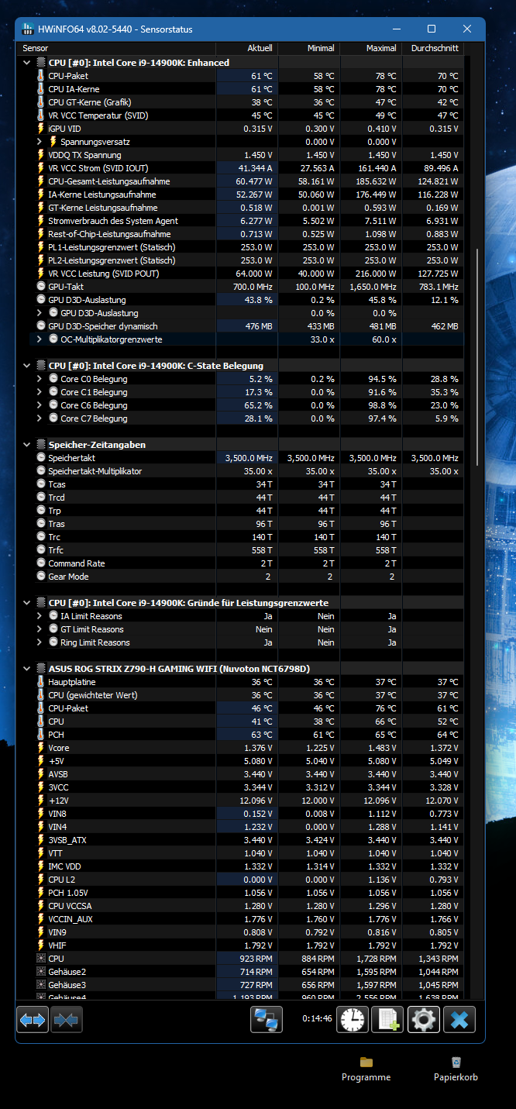516x1109 pixels.
Task: Click icon beside Command Rate row
Action: pos(41,563)
